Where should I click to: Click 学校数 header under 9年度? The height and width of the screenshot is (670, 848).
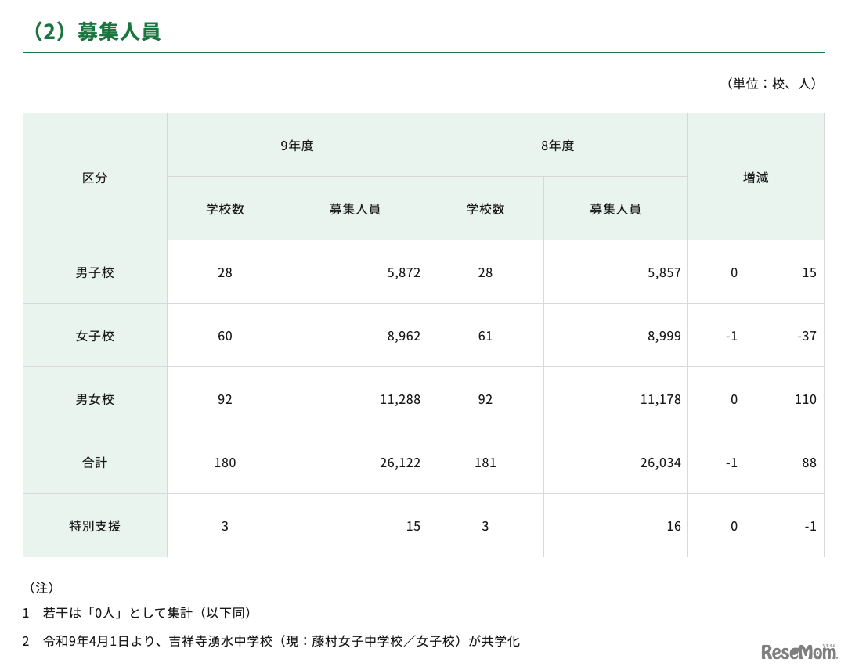point(225,209)
